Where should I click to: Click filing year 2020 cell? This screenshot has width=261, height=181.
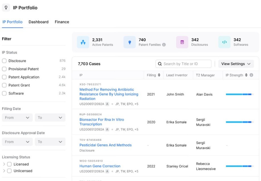(x=151, y=122)
